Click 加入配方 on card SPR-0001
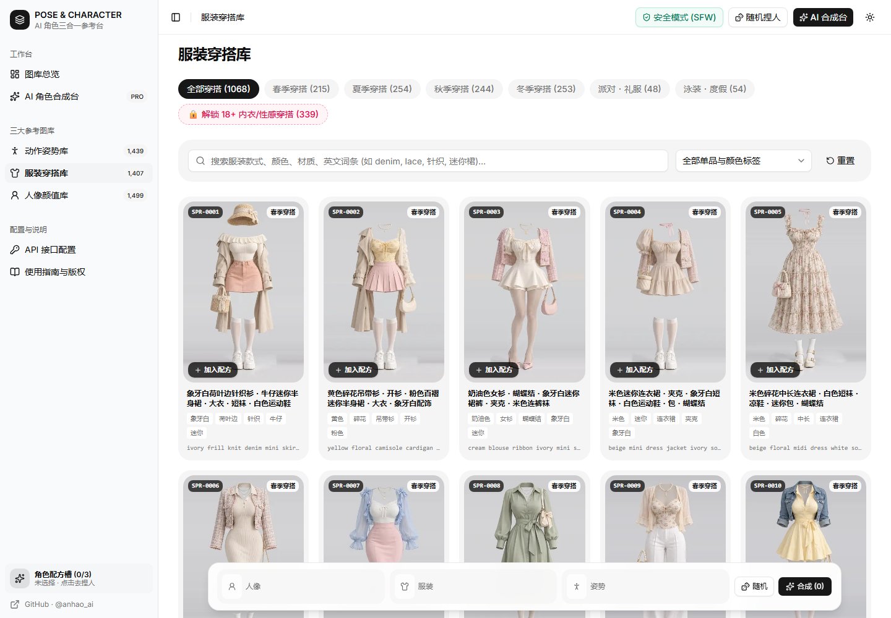The image size is (891, 618). [213, 370]
